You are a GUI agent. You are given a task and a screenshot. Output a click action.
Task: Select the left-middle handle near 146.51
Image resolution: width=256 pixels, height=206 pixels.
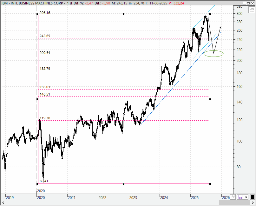37,99
